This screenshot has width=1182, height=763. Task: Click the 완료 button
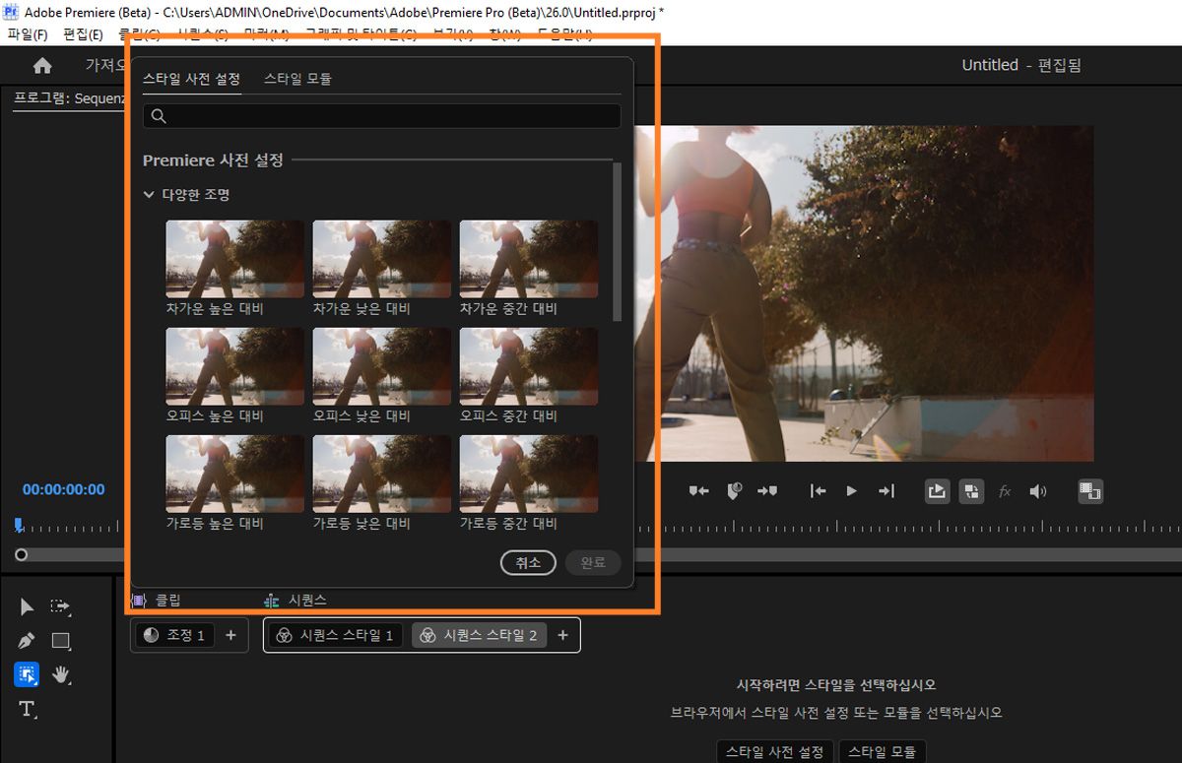pos(593,563)
